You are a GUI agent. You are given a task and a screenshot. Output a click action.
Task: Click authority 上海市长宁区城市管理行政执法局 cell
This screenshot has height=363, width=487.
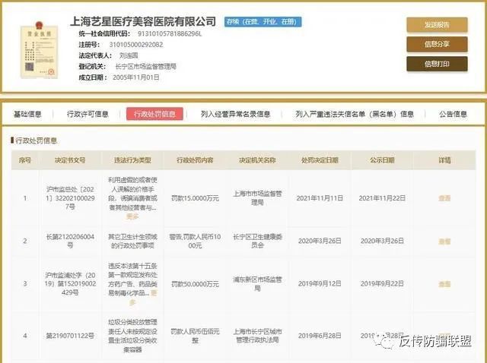coord(257,336)
